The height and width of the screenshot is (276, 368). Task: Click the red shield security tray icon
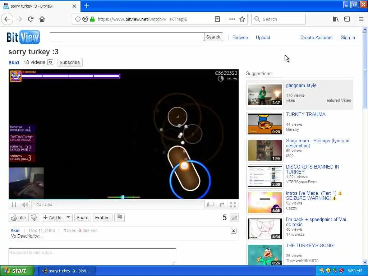click(x=341, y=271)
